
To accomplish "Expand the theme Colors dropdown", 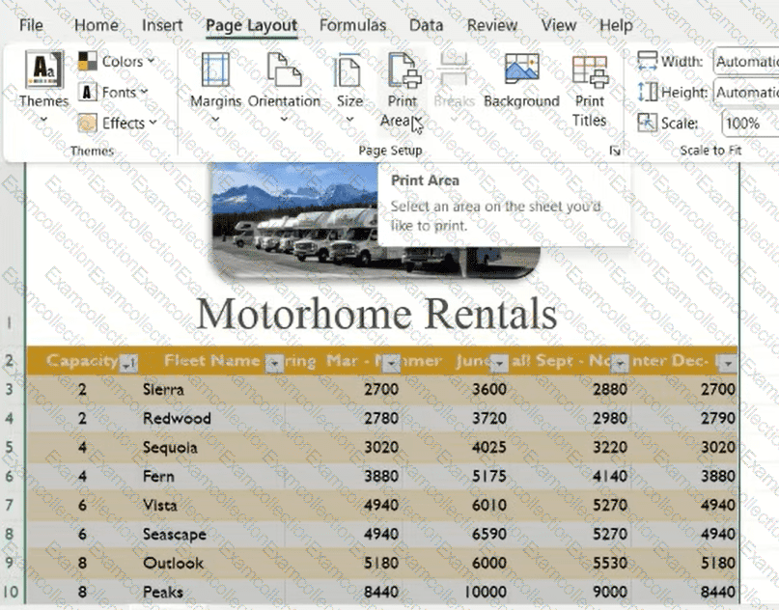I will (116, 62).
